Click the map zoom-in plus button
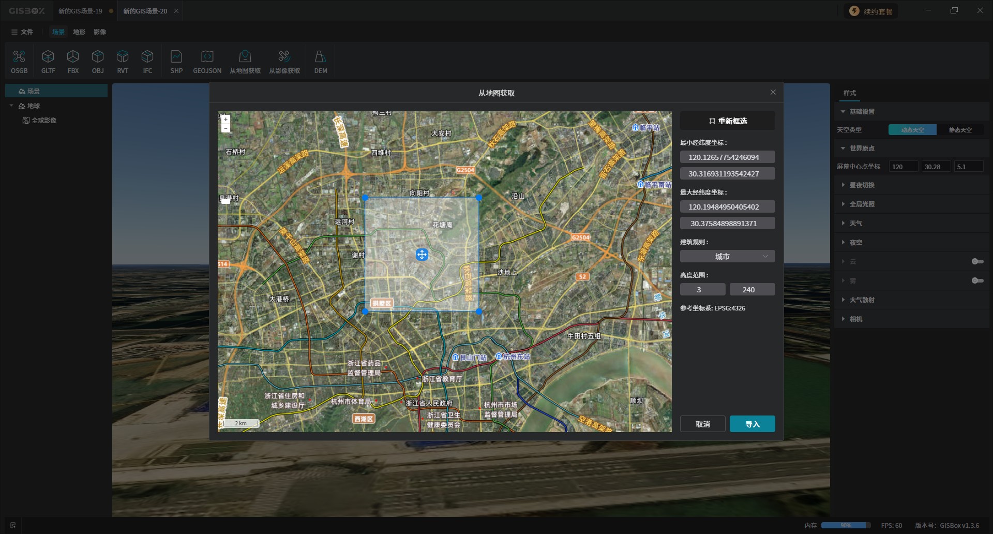Screen dimensions: 993x534 [x=225, y=119]
